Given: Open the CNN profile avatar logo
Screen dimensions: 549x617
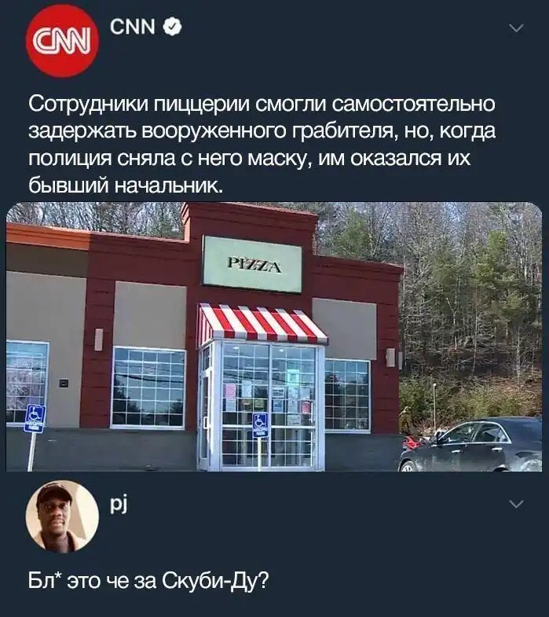Looking at the screenshot, I should coord(63,41).
